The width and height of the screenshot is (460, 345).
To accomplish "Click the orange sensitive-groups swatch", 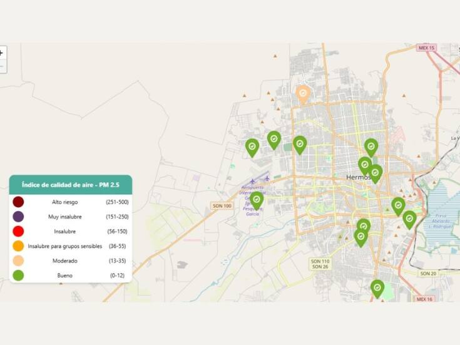I will tap(18, 246).
